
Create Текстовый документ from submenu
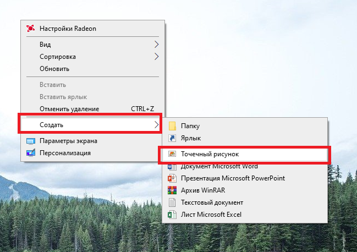coord(245,202)
